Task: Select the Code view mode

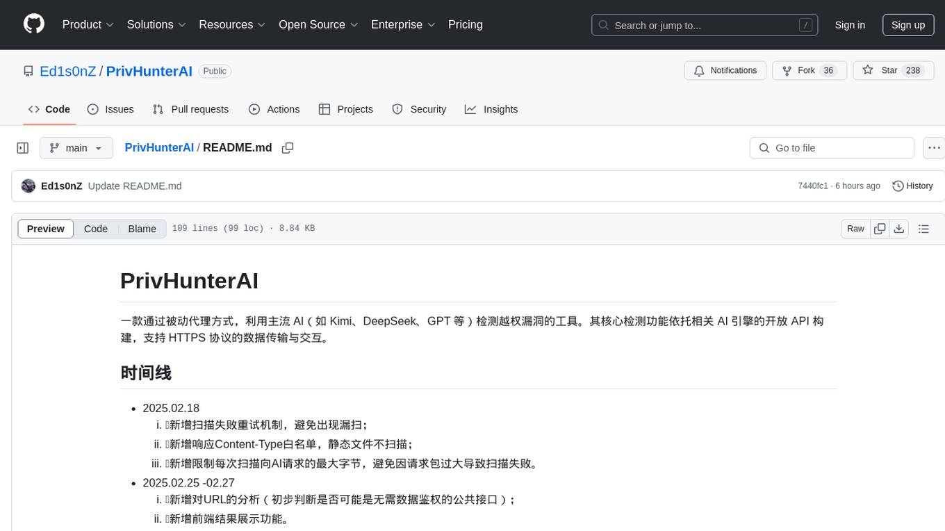Action: (96, 229)
